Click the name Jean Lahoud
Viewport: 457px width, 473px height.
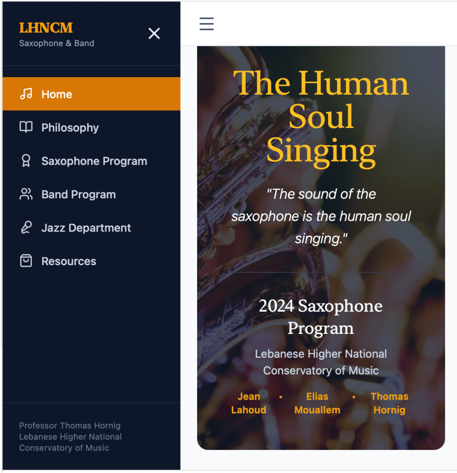point(249,403)
